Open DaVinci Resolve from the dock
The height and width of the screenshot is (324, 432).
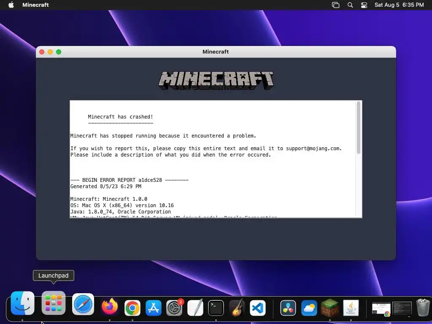pyautogui.click(x=288, y=308)
